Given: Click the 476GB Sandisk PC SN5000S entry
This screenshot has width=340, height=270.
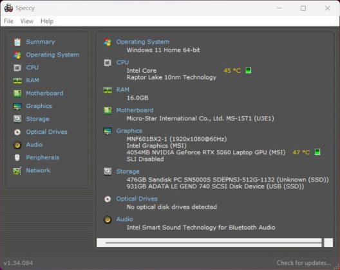Looking at the screenshot, I should click(228, 179).
